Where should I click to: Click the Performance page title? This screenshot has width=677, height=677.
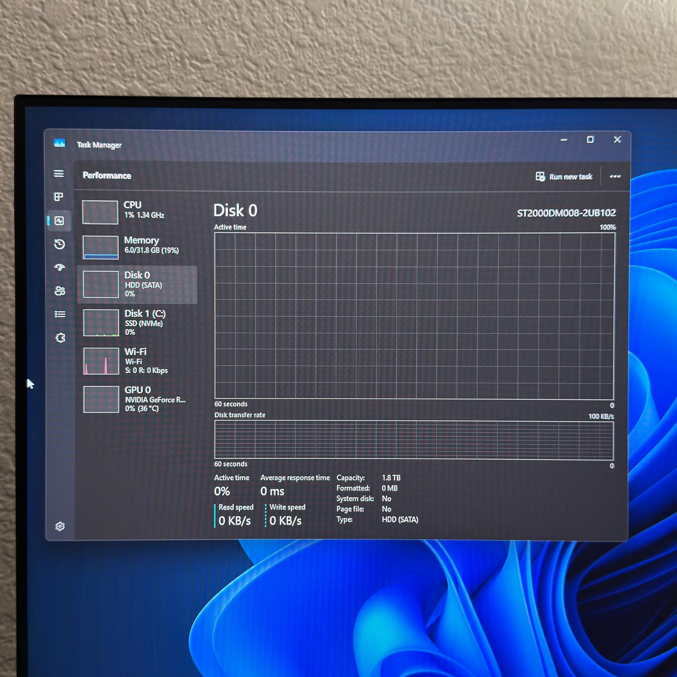(x=107, y=176)
